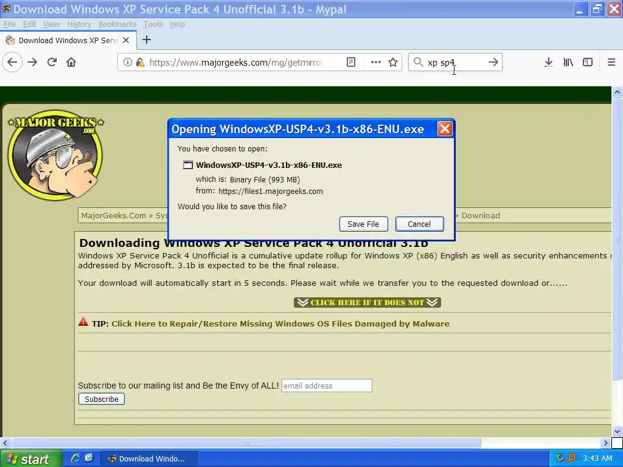Click the file name WindowsXP-USP4-v3.1b-x86-ENU.exe in dialog
623x467 pixels.
coord(268,165)
